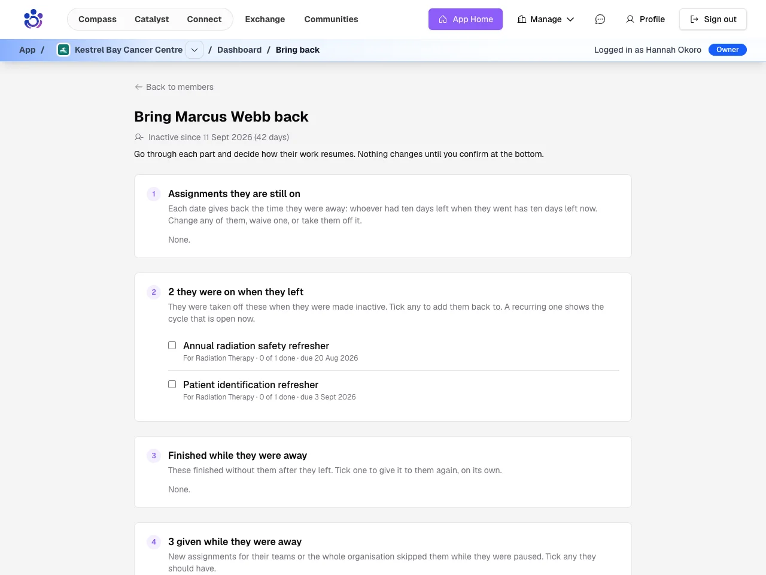Select the "Patient identification refresher" label
The image size is (766, 575).
(251, 385)
